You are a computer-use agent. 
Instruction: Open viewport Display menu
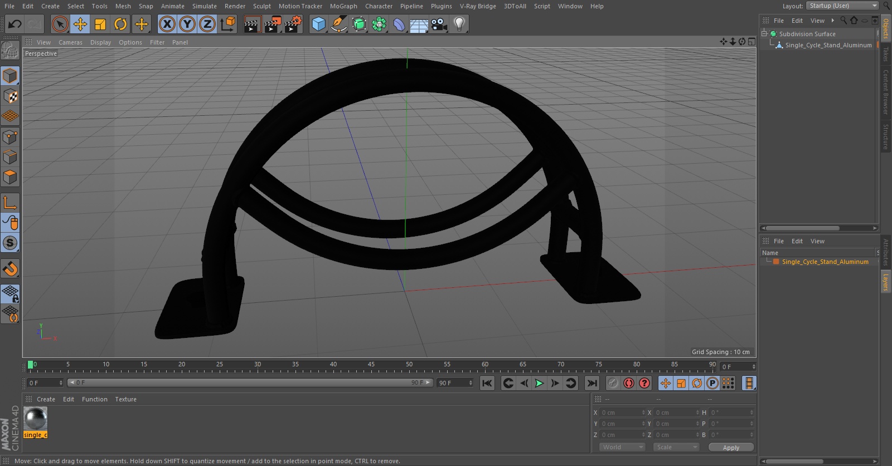click(x=100, y=42)
